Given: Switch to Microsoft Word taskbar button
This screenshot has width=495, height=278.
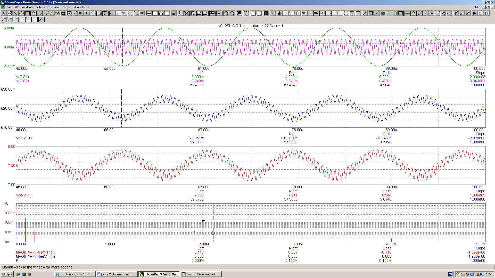Looking at the screenshot, I should click(x=117, y=274).
